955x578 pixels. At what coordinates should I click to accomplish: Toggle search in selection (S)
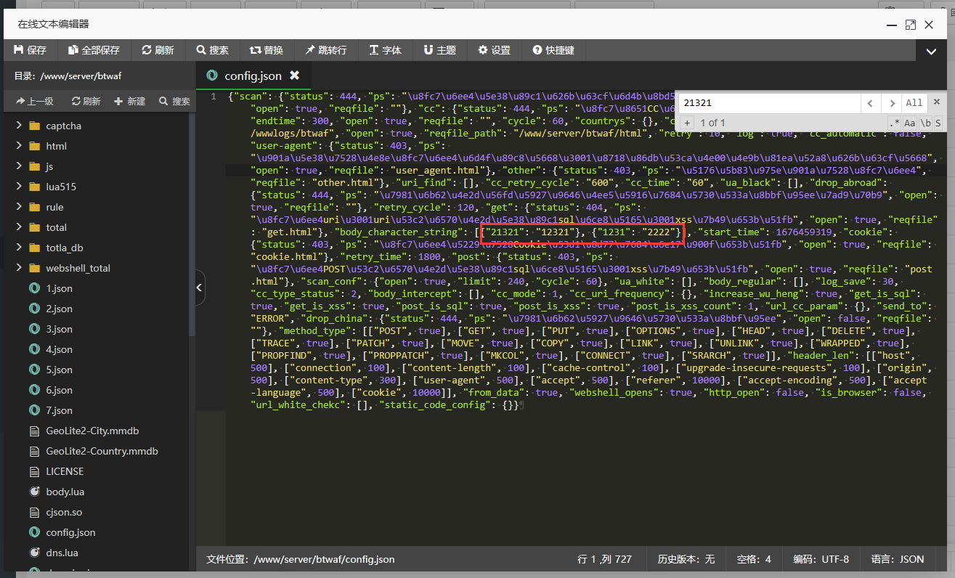(x=938, y=123)
